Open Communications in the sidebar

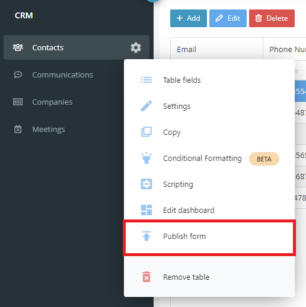pos(63,75)
